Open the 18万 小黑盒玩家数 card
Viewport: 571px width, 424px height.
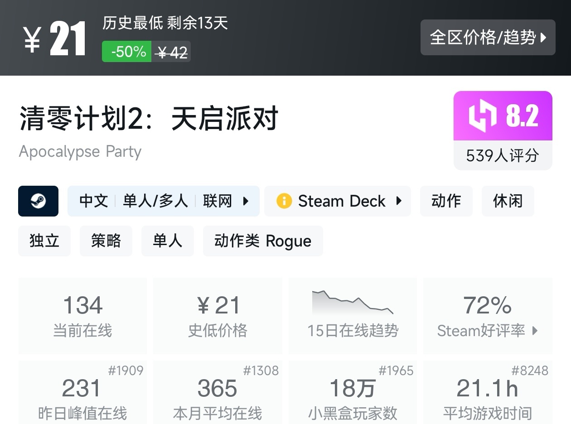click(353, 392)
